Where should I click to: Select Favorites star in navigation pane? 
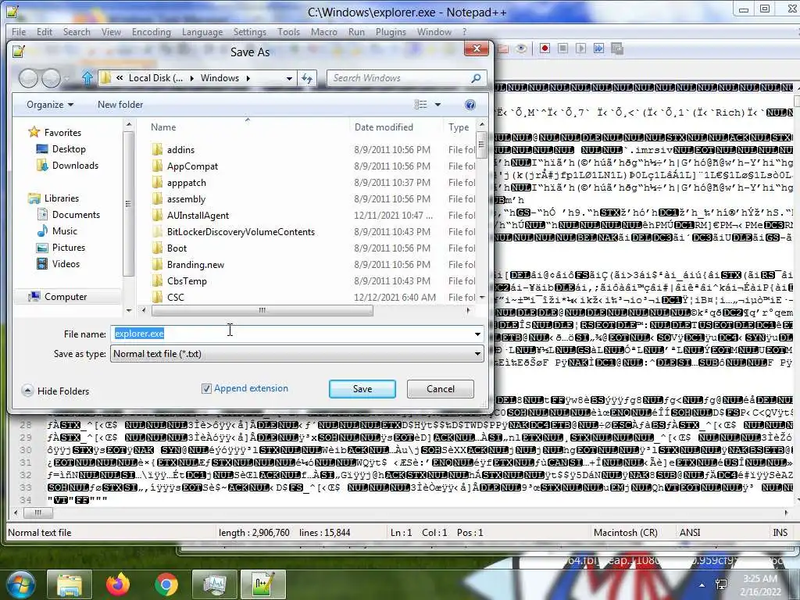click(x=34, y=132)
